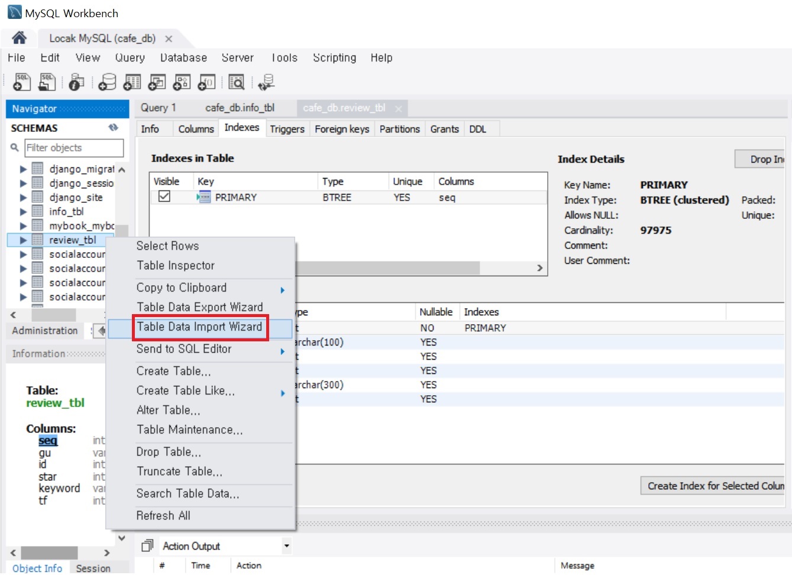Create new view toolbar icon

click(x=157, y=82)
